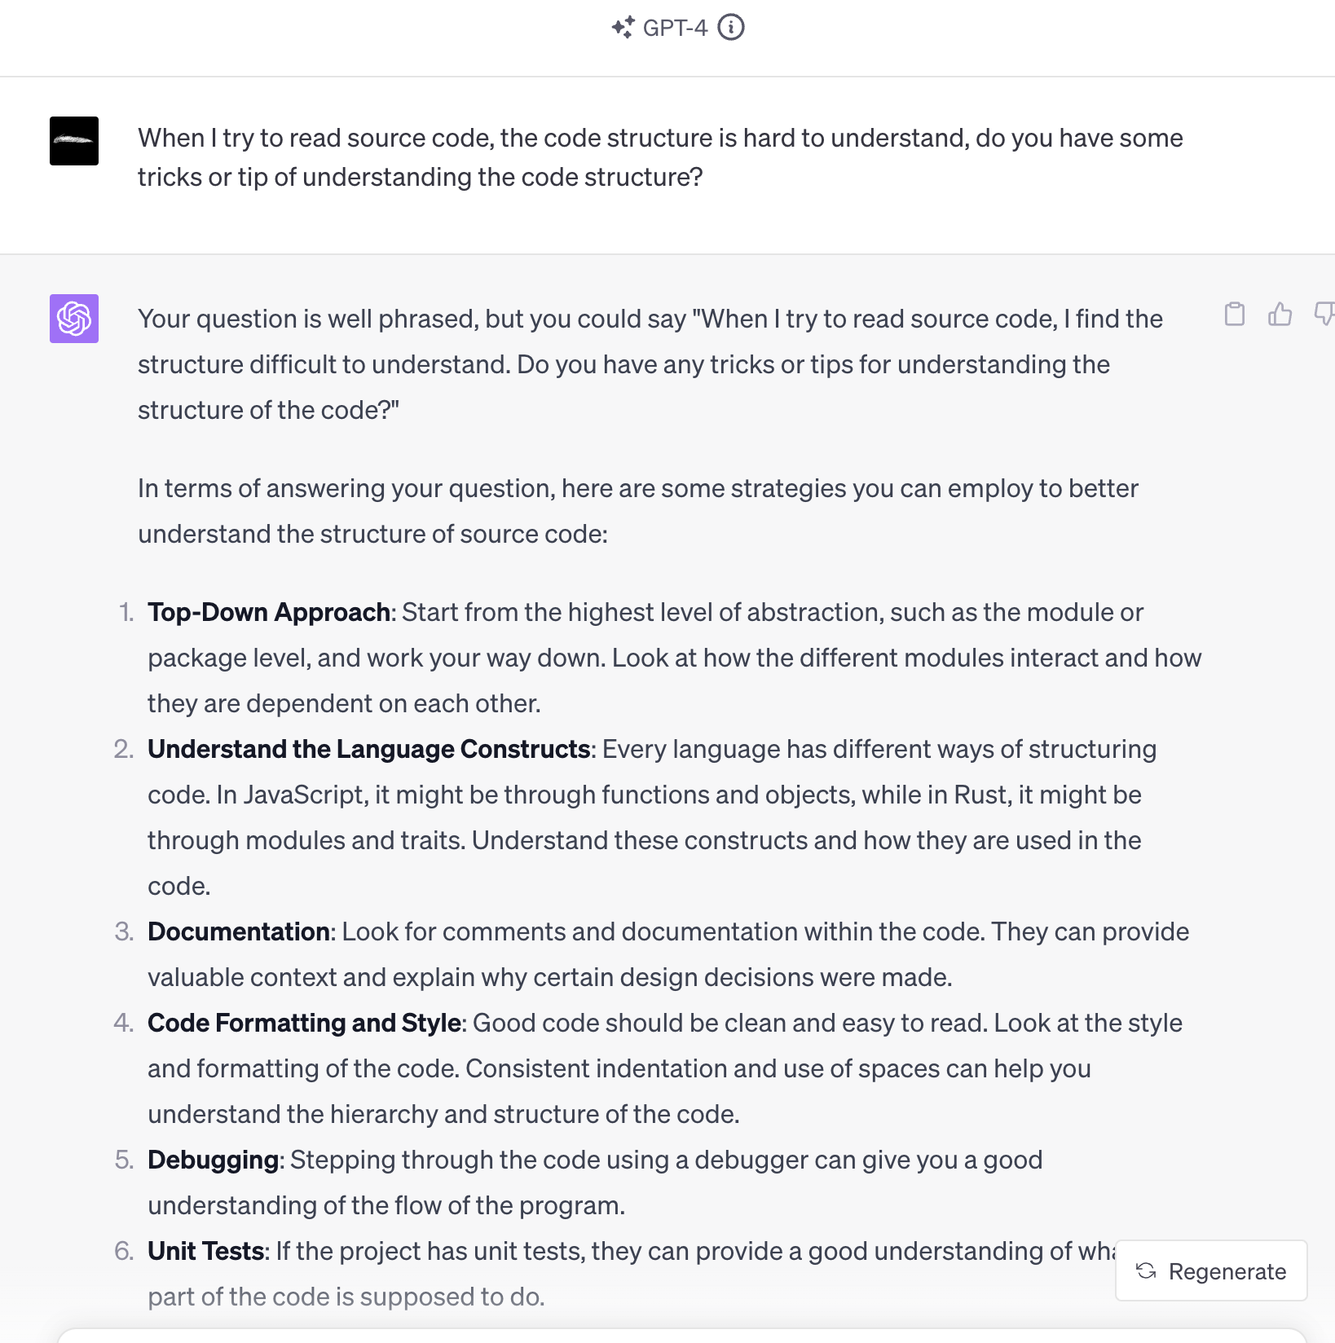
Task: Click the message input box at bottom
Action: coord(681,1336)
